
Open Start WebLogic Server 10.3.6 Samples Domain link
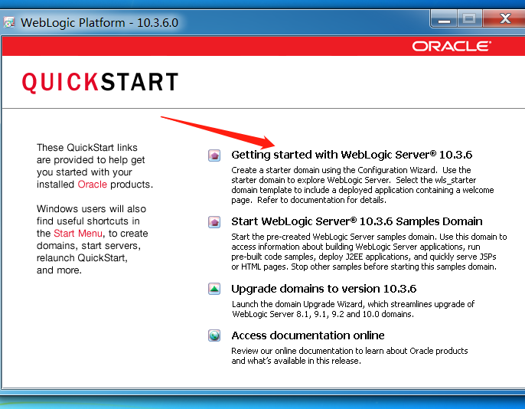tap(357, 221)
